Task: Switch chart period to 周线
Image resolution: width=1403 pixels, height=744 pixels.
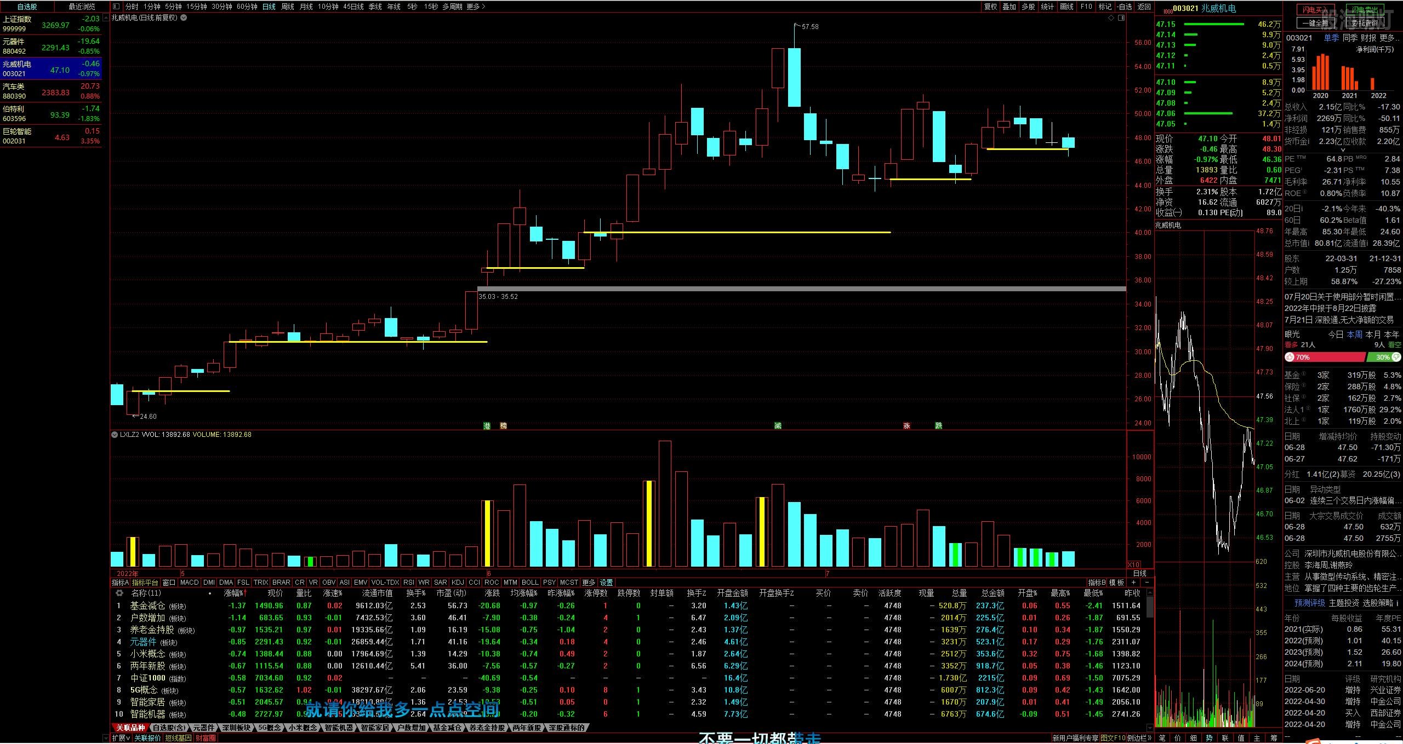Action: (x=288, y=7)
